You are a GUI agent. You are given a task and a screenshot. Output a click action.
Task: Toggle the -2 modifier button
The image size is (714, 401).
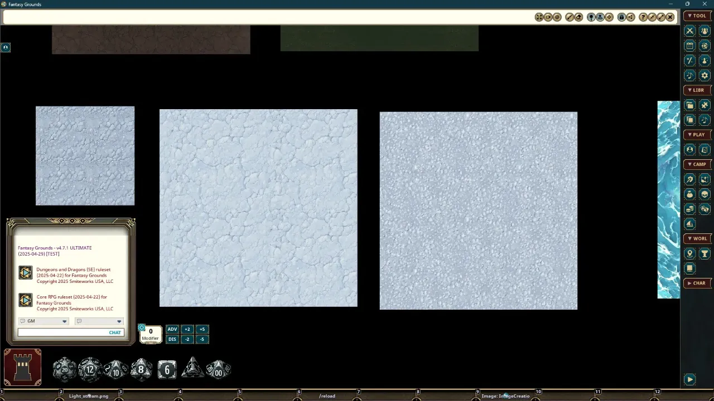pyautogui.click(x=187, y=339)
